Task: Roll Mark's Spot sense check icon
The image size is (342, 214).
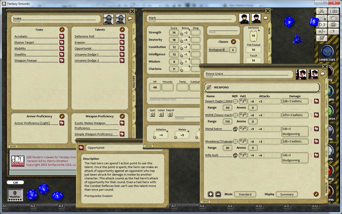Action: point(152,114)
